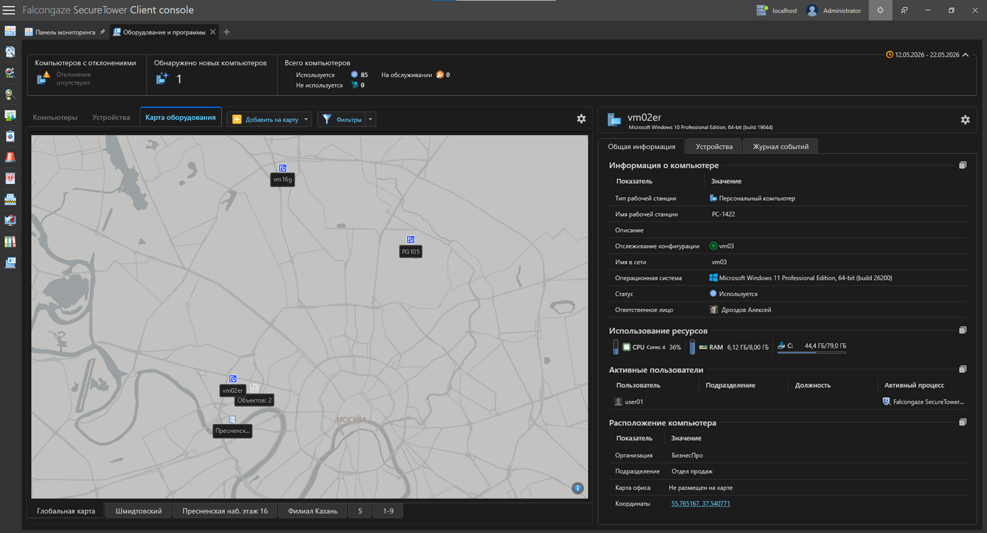Click the users with chart sidebar icon
Screen dimensions: 987x533
[10, 115]
